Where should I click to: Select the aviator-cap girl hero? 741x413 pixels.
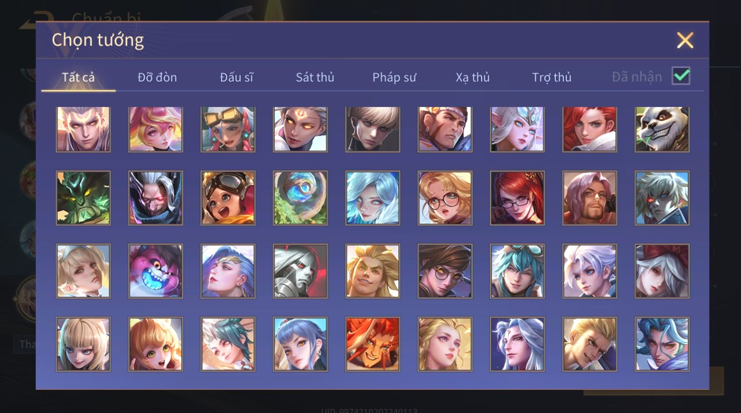(x=228, y=198)
